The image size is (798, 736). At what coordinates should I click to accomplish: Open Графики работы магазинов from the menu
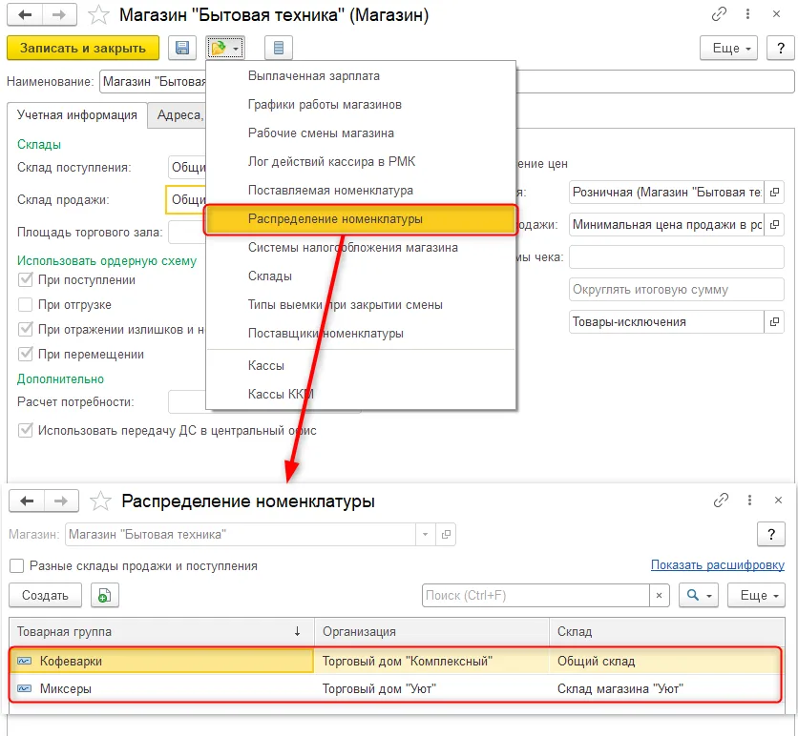361,105
